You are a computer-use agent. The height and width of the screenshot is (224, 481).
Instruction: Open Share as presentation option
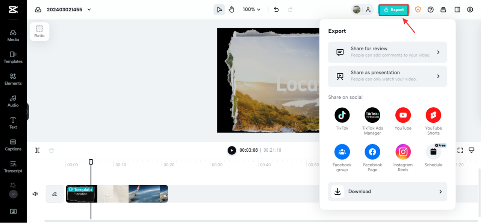[387, 76]
